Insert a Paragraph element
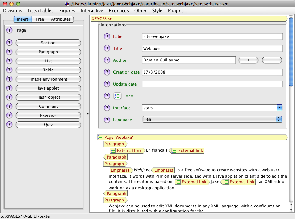The image size is (295, 219). coord(48,52)
